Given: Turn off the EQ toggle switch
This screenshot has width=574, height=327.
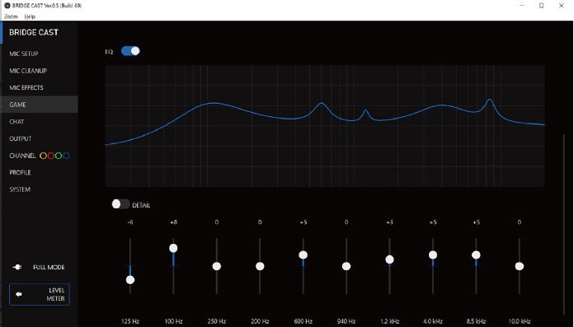Looking at the screenshot, I should (x=130, y=51).
